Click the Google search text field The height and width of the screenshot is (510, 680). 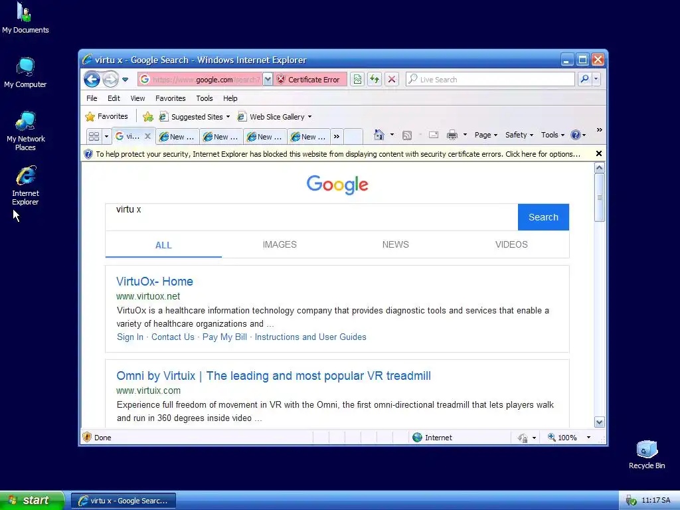pyautogui.click(x=311, y=217)
